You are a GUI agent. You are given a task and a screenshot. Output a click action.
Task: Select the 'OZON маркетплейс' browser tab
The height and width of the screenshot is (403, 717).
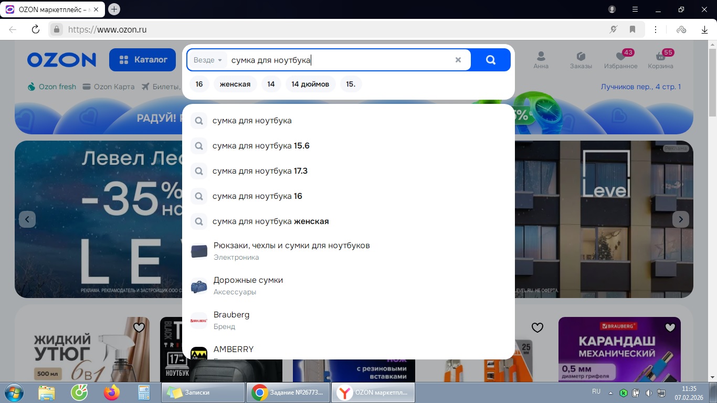point(54,9)
